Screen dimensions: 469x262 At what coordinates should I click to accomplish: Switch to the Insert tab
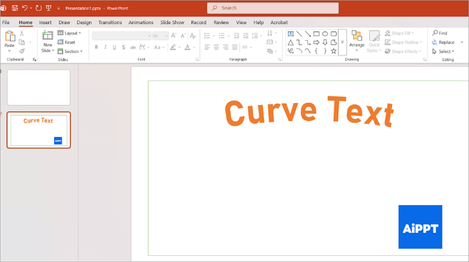[x=45, y=22]
